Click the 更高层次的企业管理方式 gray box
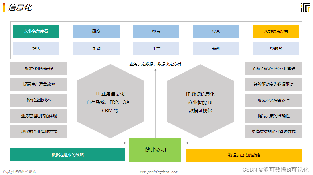 (273, 131)
